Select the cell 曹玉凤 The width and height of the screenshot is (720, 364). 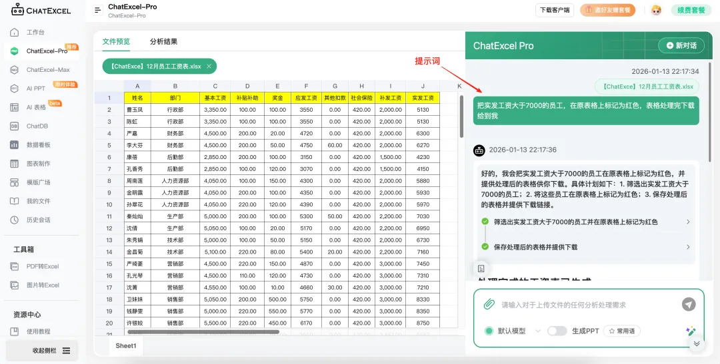tap(137, 110)
